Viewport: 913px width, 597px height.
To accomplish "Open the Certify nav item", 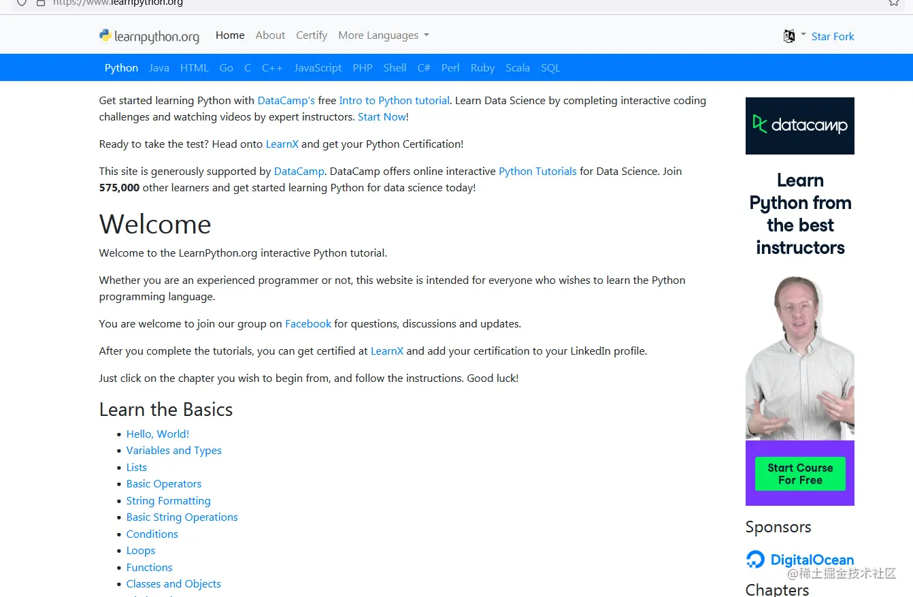I will pyautogui.click(x=312, y=35).
